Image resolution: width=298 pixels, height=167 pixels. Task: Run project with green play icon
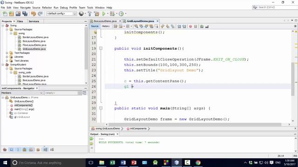[104, 13]
